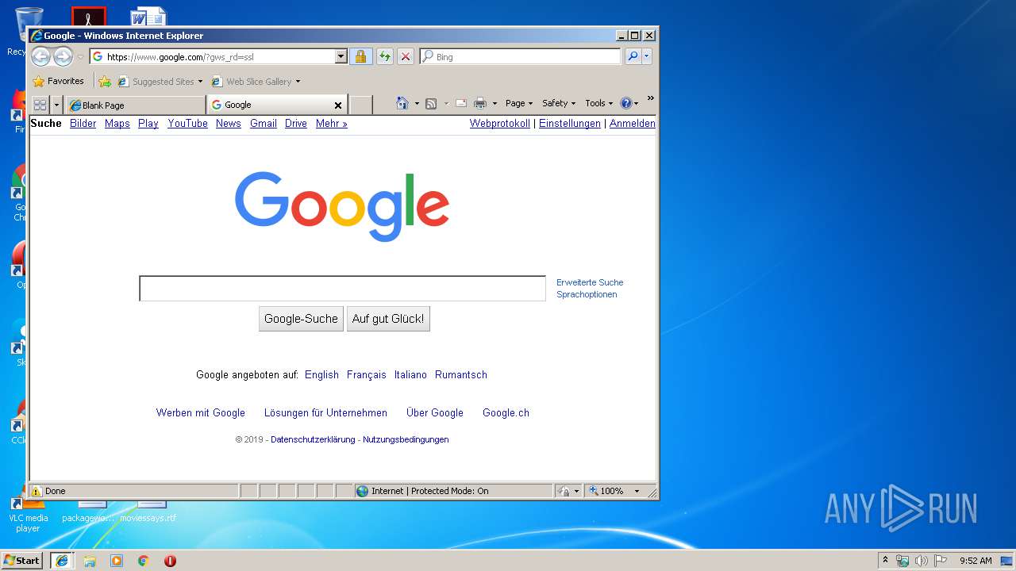
Task: Expand the tab list dropdown arrow
Action: click(x=56, y=105)
